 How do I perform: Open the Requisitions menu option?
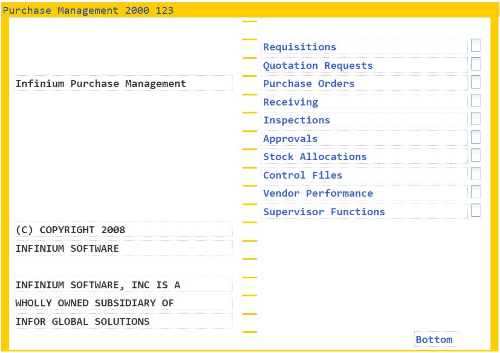point(364,47)
